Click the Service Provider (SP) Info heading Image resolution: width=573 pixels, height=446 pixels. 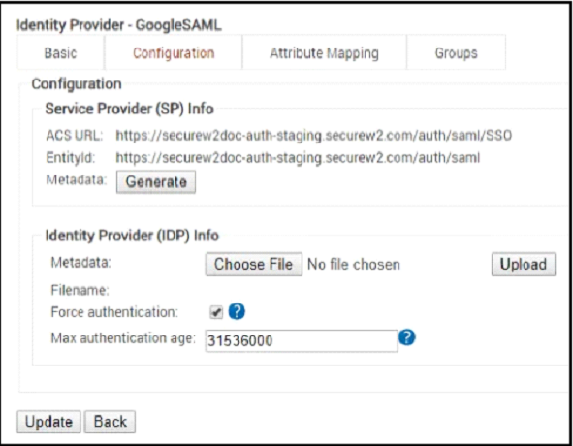click(129, 109)
